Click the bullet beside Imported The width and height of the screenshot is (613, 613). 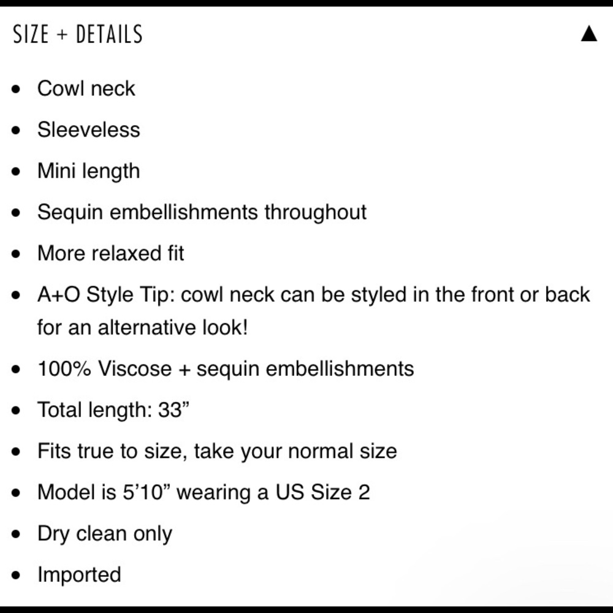click(16, 576)
